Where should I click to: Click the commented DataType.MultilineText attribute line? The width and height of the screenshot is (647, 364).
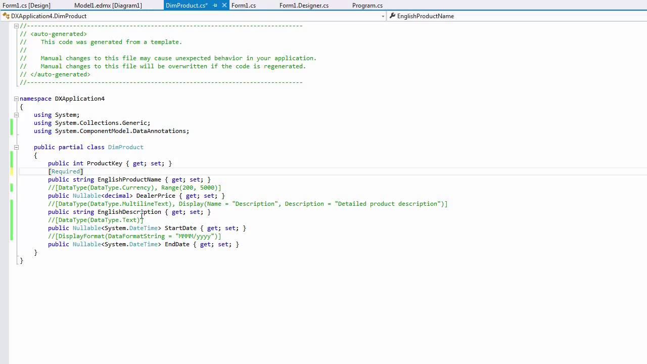[x=248, y=204]
